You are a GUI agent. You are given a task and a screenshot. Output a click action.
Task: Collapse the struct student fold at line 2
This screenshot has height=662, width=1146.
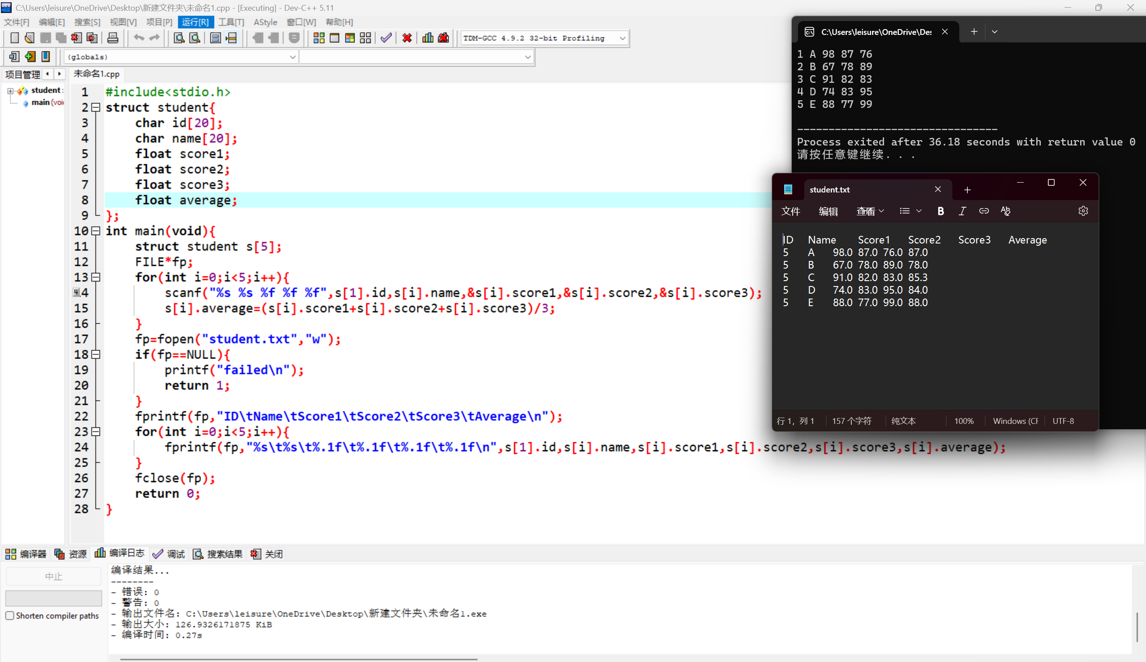pyautogui.click(x=96, y=108)
